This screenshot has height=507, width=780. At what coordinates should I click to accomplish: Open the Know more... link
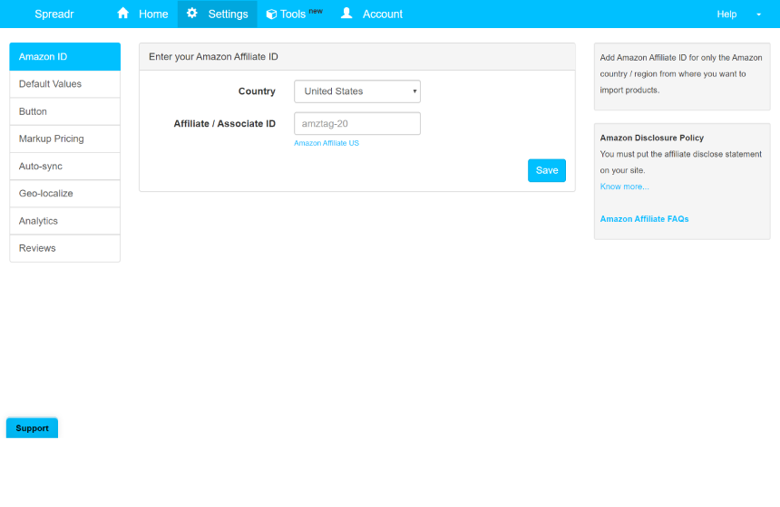click(x=624, y=187)
